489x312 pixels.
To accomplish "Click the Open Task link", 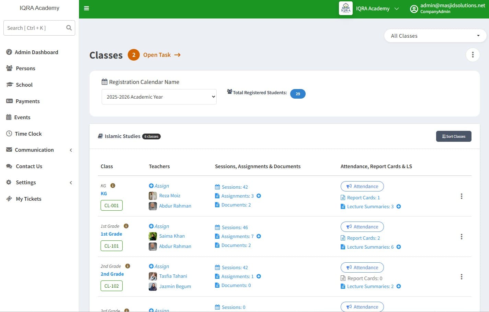I will (157, 55).
